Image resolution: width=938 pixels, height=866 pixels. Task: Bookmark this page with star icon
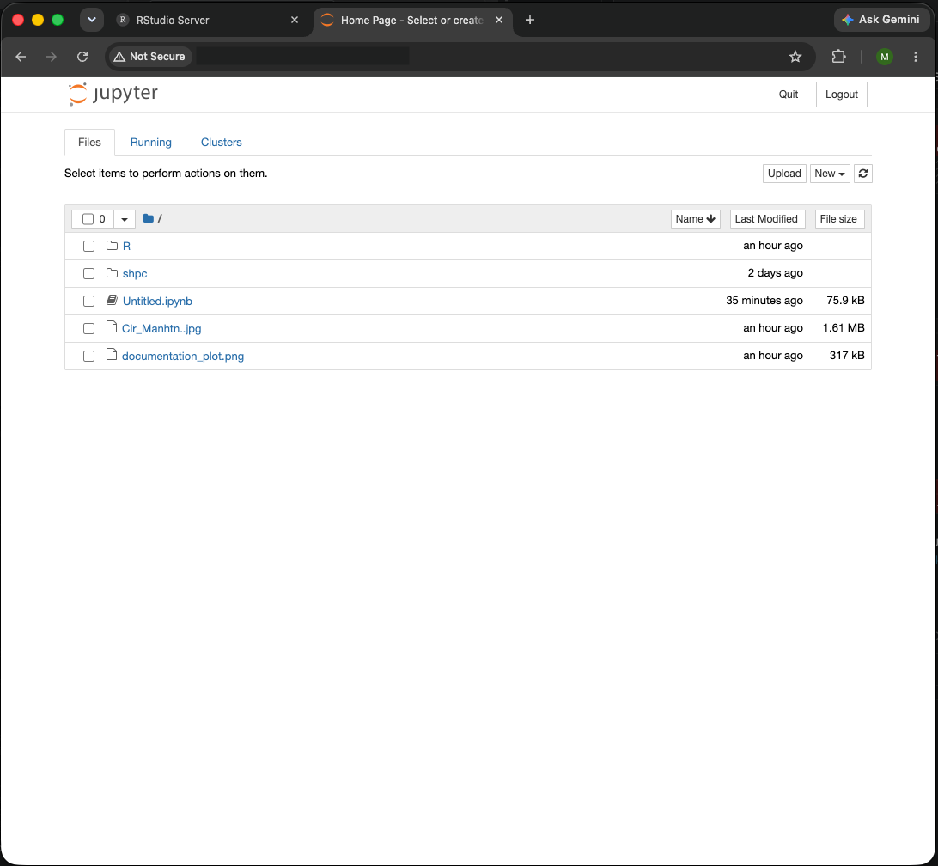(x=795, y=56)
